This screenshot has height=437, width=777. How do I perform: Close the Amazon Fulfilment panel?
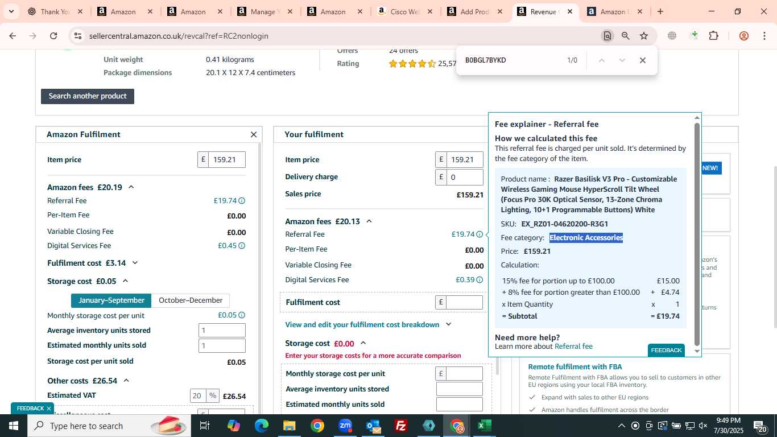pos(254,135)
